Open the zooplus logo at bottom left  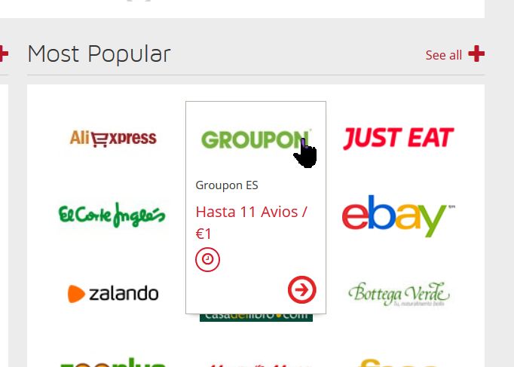113,362
